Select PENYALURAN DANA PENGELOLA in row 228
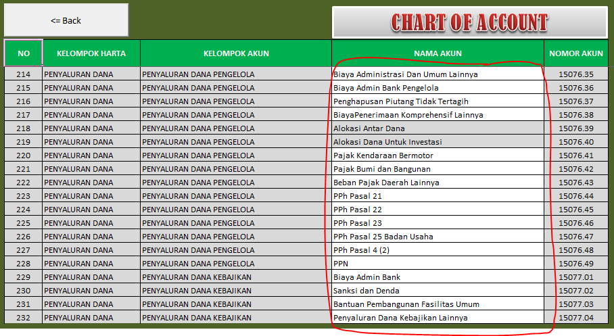This screenshot has width=614, height=336. 236,263
